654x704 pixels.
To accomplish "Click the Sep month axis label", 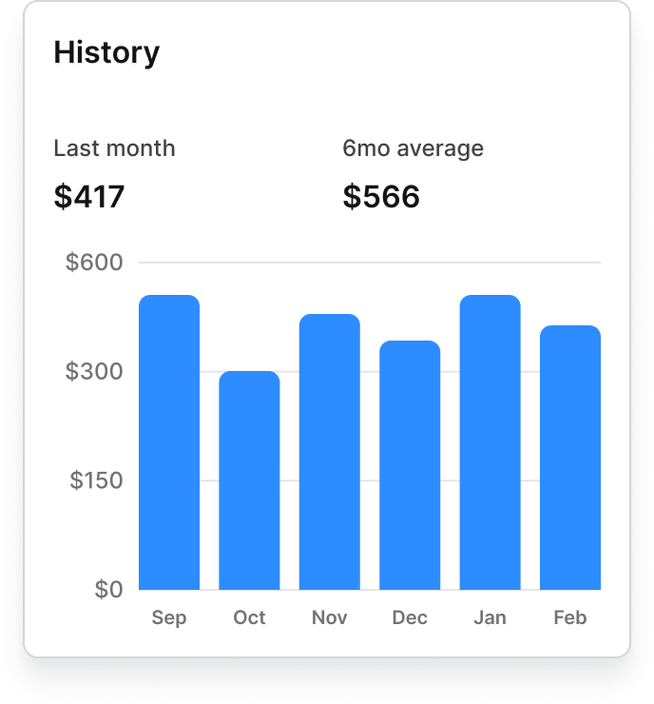I will [169, 617].
